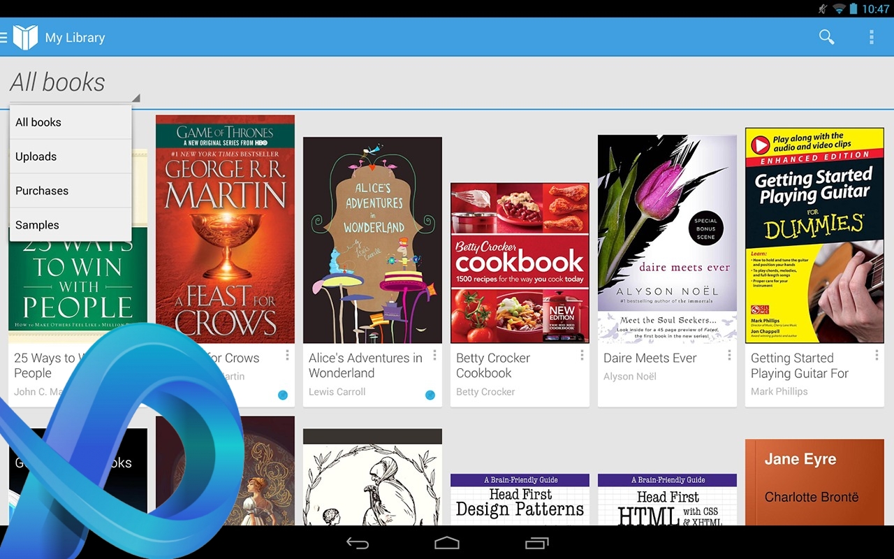
Task: Tap the Android recent apps button
Action: [x=536, y=543]
